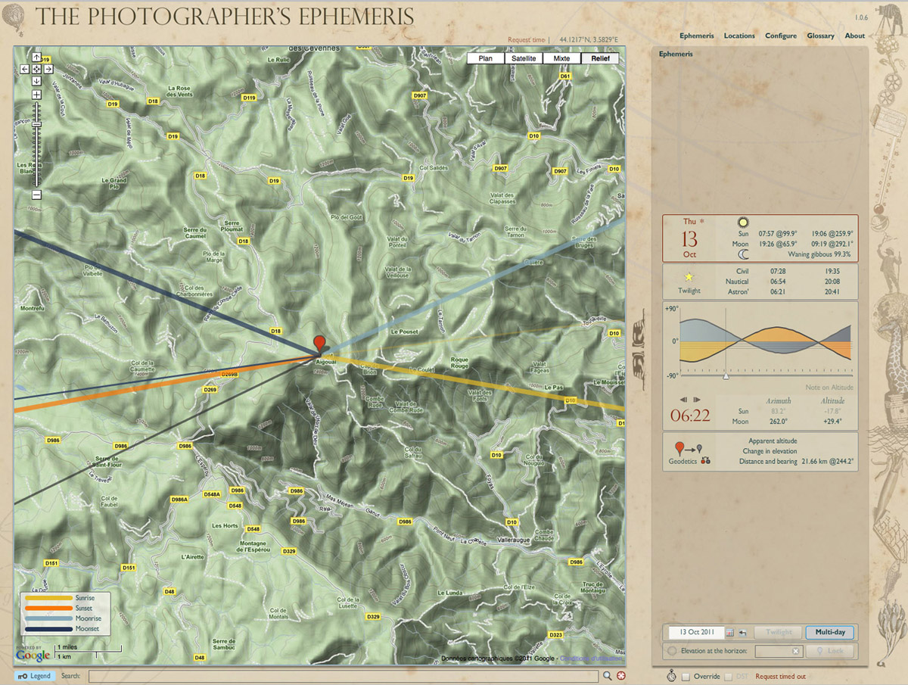
Task: Open the Glossary page
Action: (x=820, y=36)
